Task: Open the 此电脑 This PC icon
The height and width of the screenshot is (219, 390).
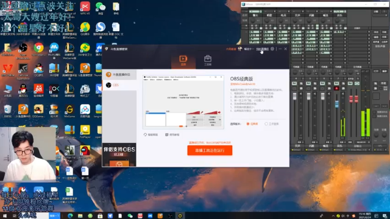Action: tap(7, 91)
